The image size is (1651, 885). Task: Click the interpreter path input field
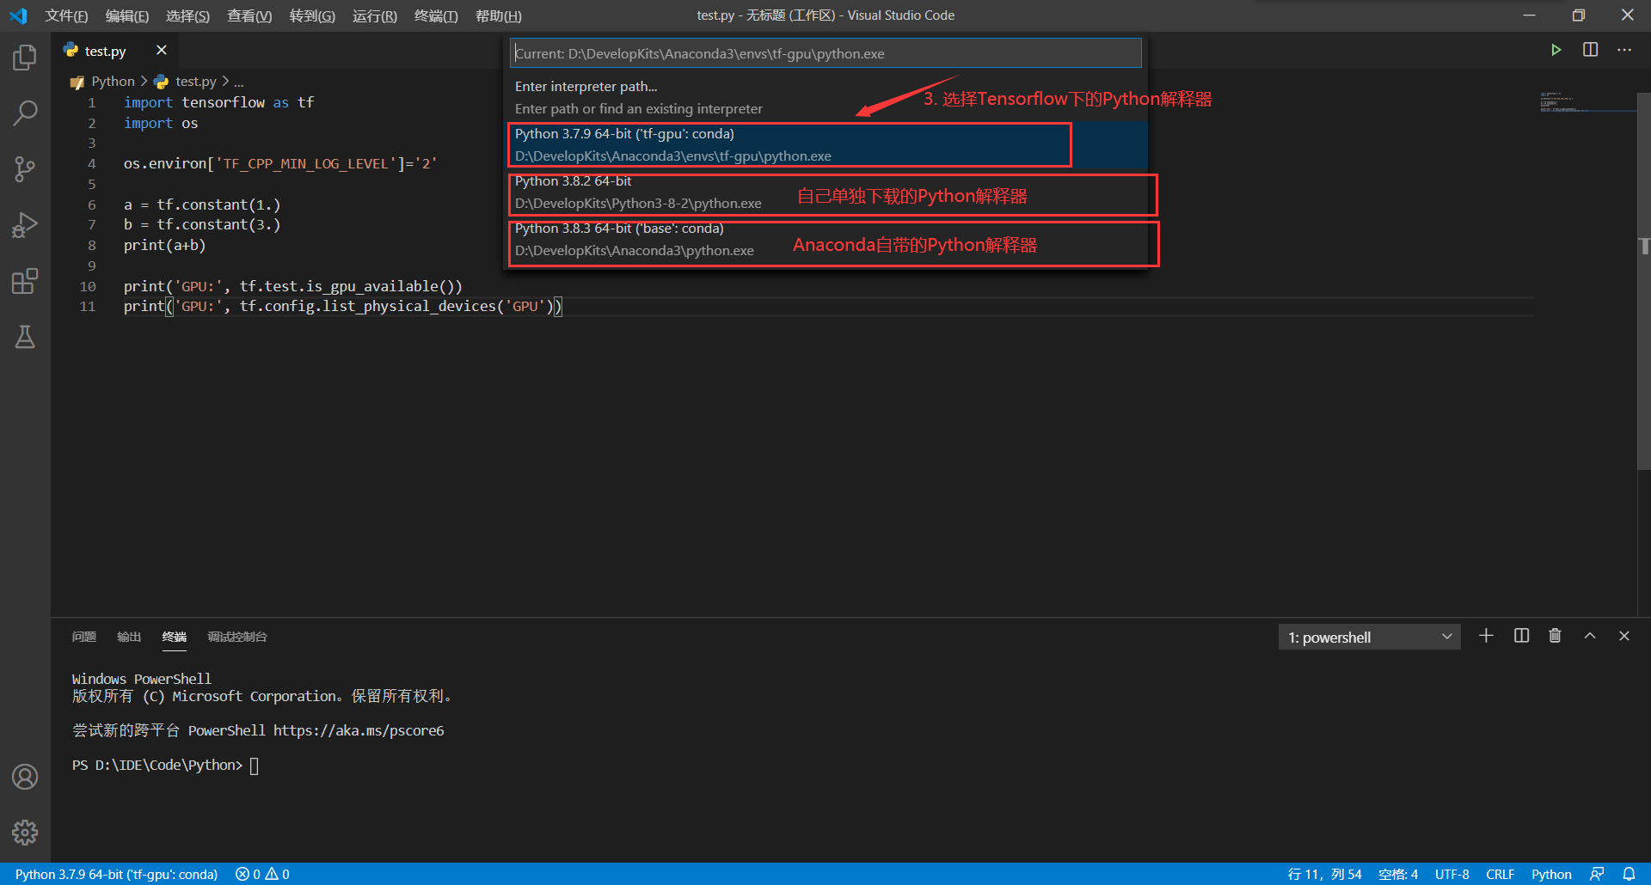point(825,53)
